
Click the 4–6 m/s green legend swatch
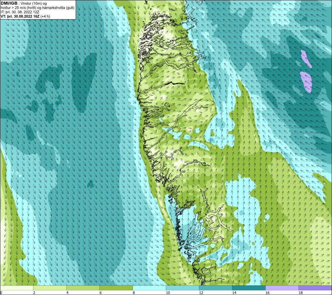(83, 288)
